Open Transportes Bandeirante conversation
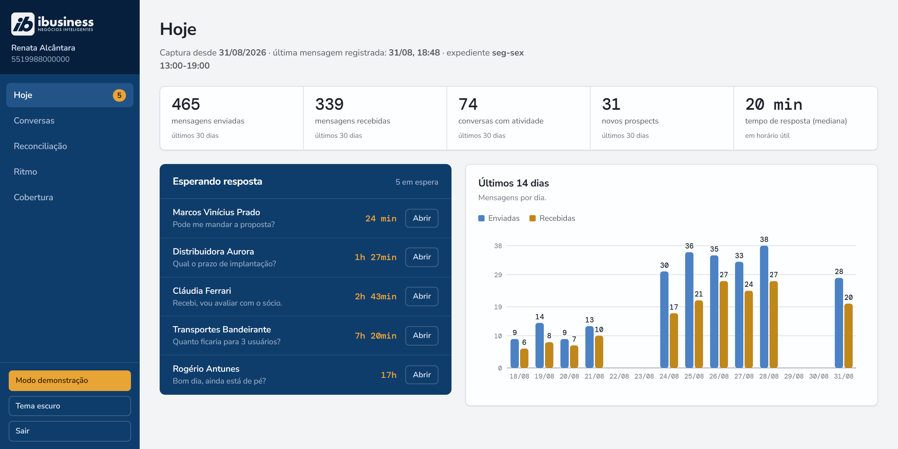 click(422, 336)
